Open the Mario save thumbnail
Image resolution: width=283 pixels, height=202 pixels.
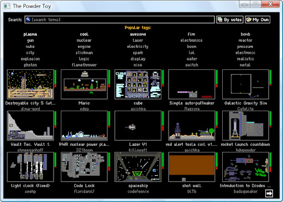(84, 84)
